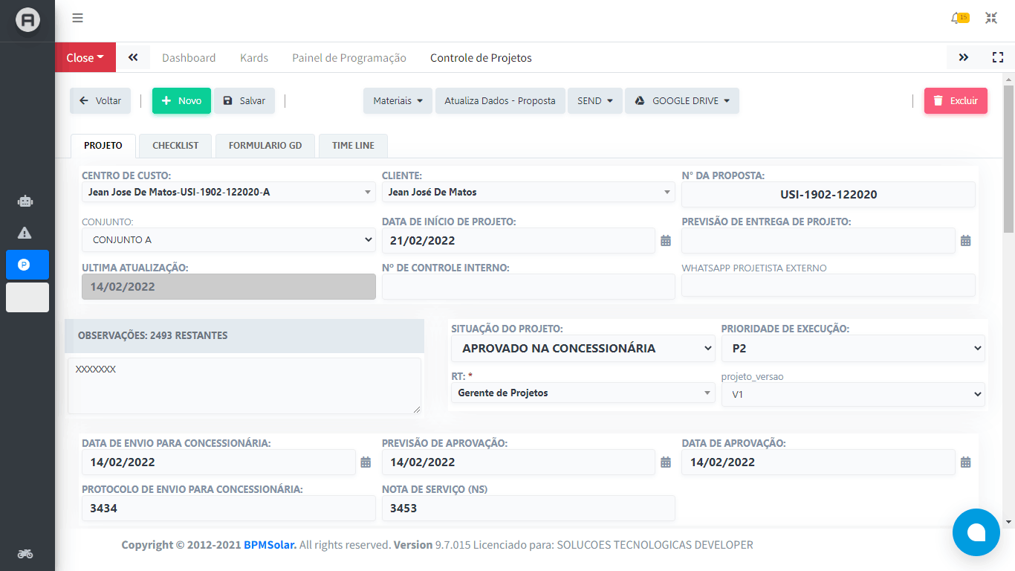
Task: Open the TIME LINE tab
Action: tap(353, 146)
